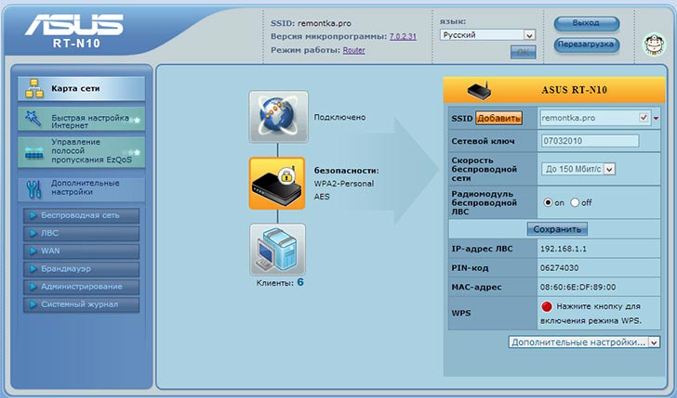Open the wireless speed dropdown

click(x=578, y=169)
